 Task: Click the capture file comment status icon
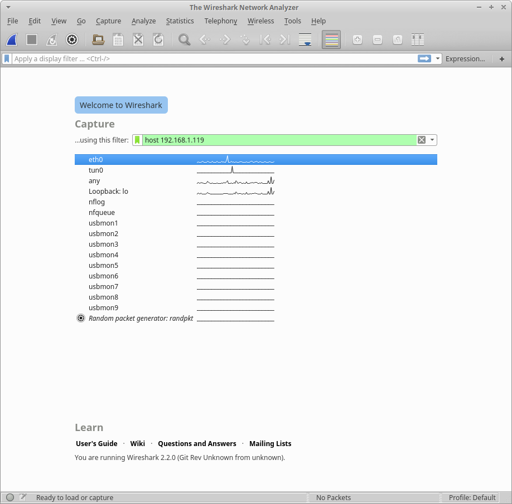pos(22,497)
